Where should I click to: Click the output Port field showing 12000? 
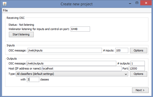(x=137, y=68)
